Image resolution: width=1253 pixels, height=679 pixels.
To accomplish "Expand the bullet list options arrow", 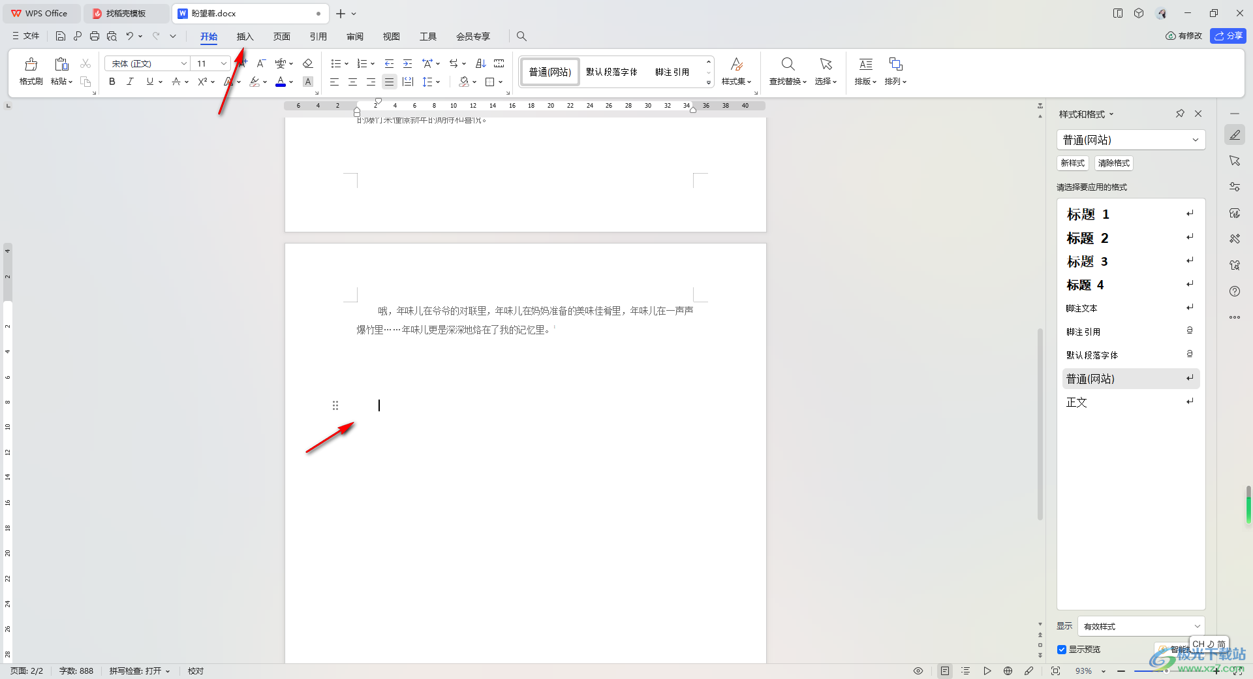I will coord(347,64).
